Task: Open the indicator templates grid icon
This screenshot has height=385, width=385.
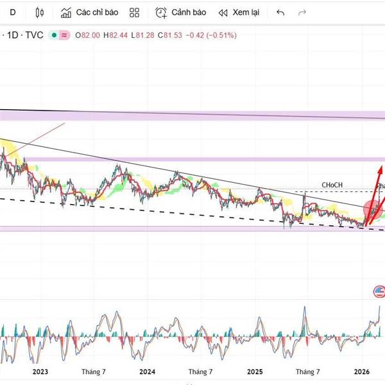Action: point(134,13)
